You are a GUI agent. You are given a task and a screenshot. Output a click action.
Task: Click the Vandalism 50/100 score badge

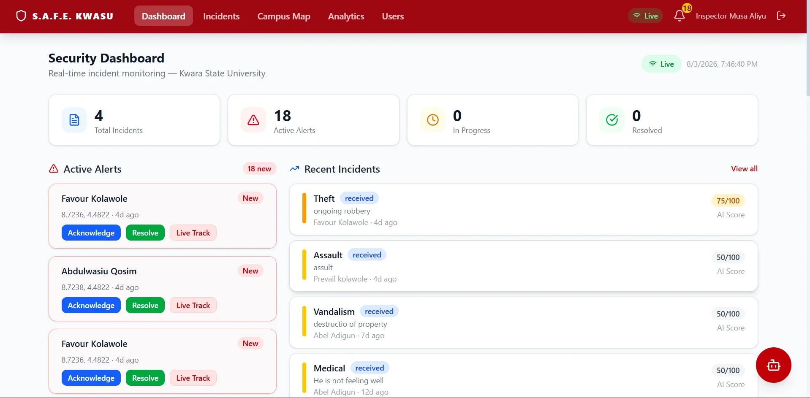click(x=728, y=314)
